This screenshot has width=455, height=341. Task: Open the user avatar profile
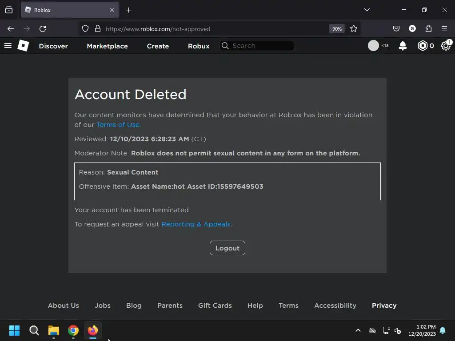[x=373, y=46]
